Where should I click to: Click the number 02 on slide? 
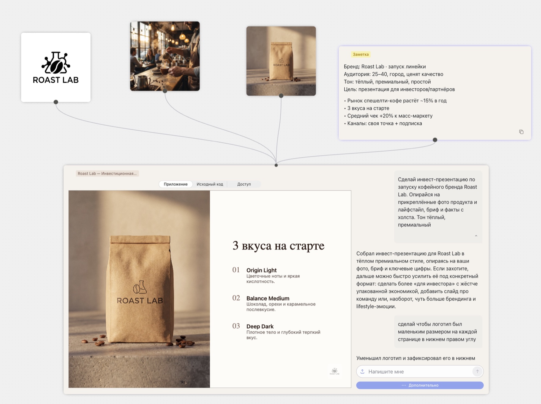(236, 298)
